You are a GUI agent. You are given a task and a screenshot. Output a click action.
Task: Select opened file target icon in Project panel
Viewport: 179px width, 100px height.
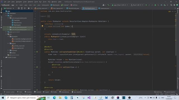pos(19,8)
